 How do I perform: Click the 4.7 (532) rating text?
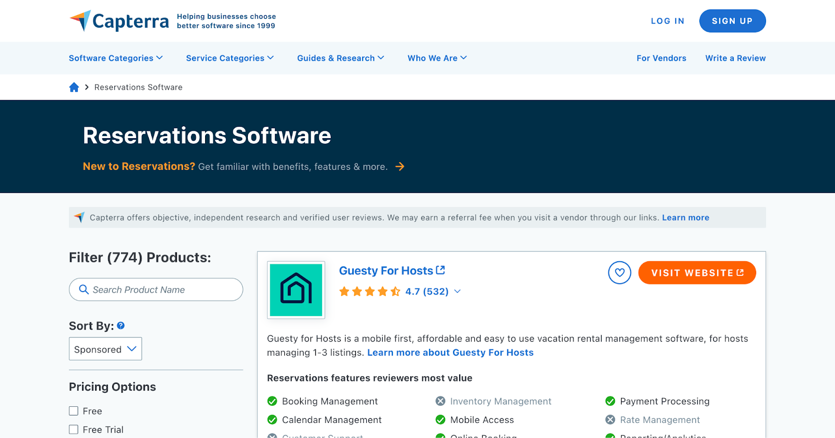coord(427,291)
